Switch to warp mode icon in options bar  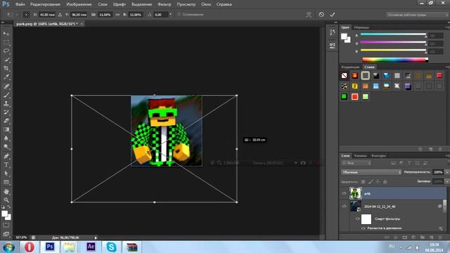tap(309, 14)
